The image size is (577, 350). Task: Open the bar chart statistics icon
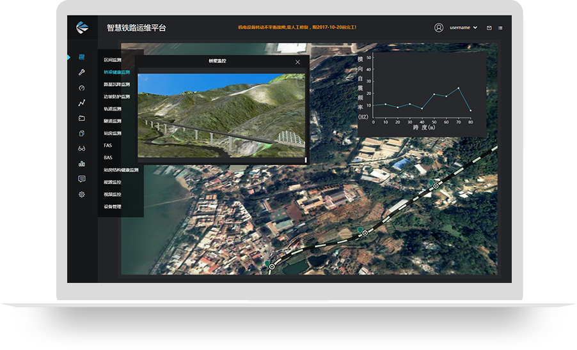[x=82, y=164]
